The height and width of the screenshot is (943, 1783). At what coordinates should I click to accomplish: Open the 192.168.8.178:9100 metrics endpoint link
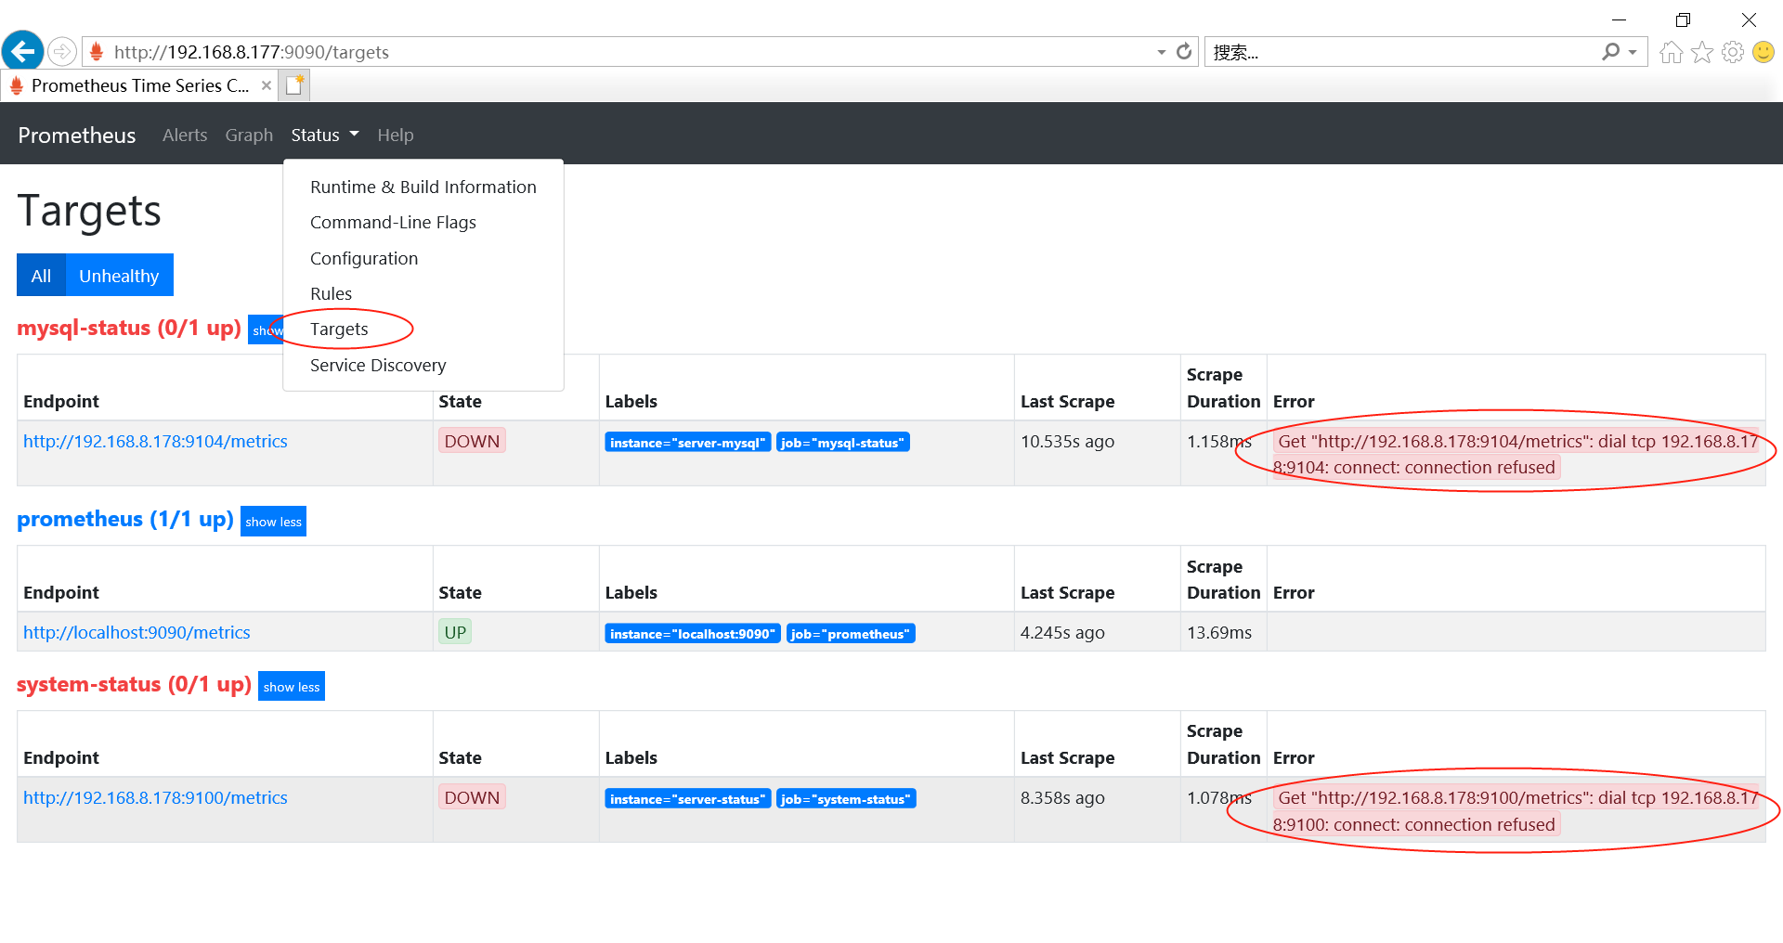pyautogui.click(x=155, y=798)
